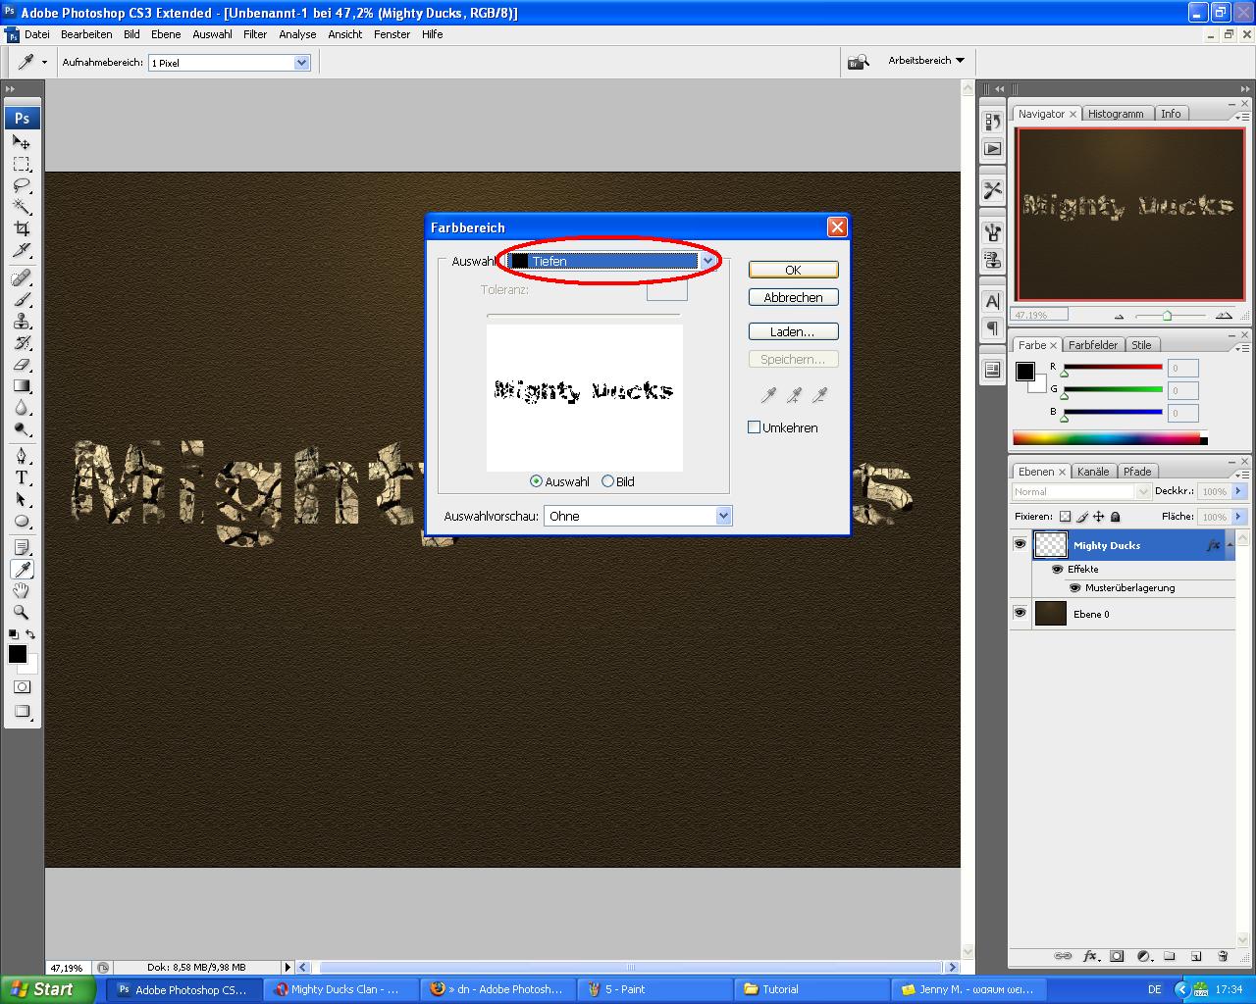1256x1004 pixels.
Task: Expand the Aufnahmebereich dropdown
Action: [301, 63]
